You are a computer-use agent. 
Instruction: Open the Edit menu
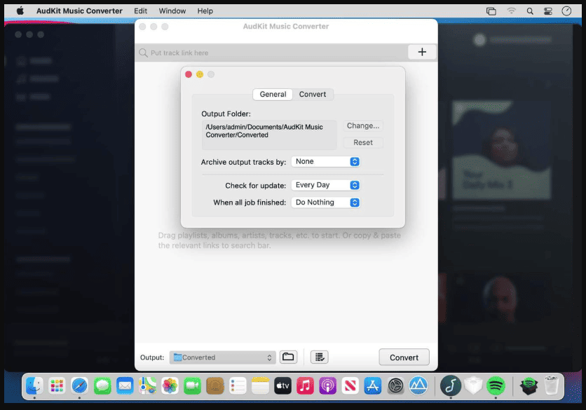140,11
